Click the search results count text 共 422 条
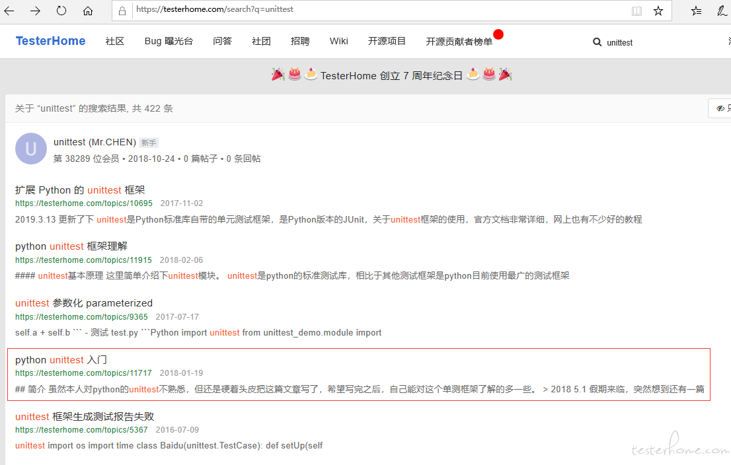 pos(153,108)
